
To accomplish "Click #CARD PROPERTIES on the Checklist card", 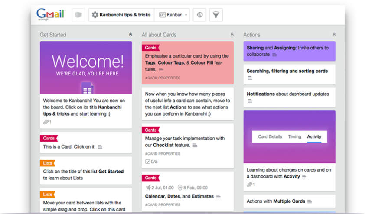I will [163, 154].
